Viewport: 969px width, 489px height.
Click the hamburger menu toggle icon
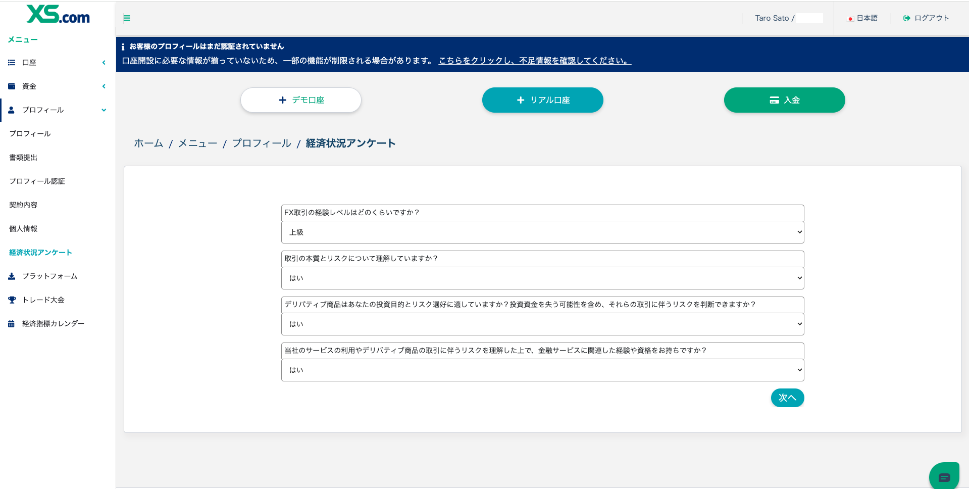127,18
